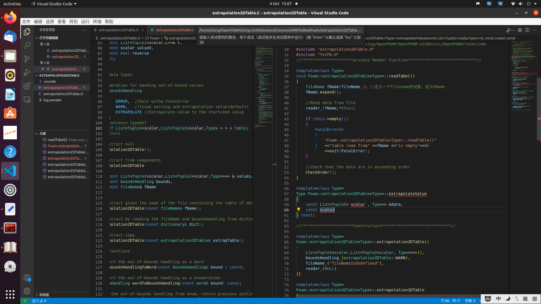The width and height of the screenshot is (541, 304).
Task: Open the Accounts icon in activity bar
Action: pos(27,278)
